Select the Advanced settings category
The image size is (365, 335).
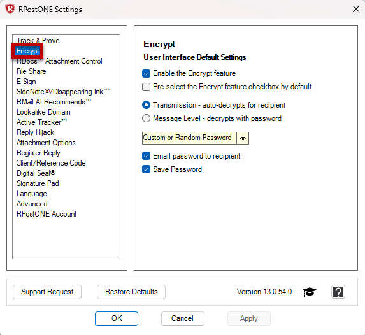[32, 204]
